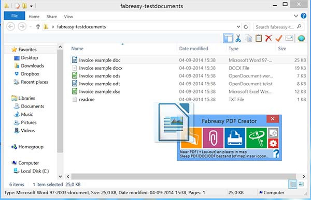Image resolution: width=311 pixels, height=200 pixels.
Task: Select Invoice example doc file
Action: click(x=189, y=60)
